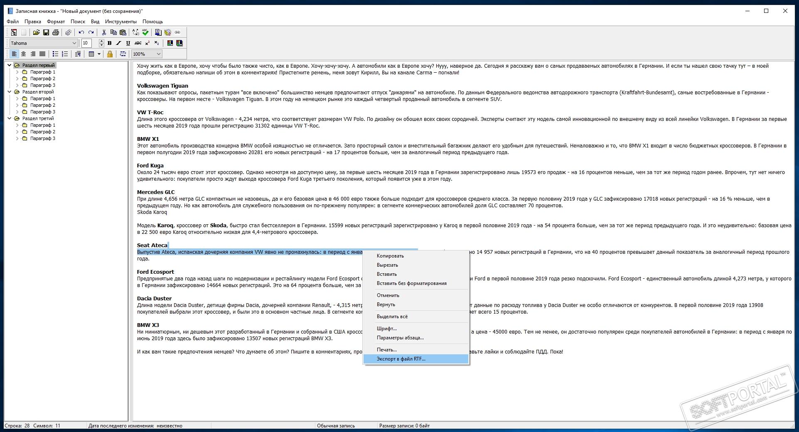799x432 pixels.
Task: Toggle bold formatting
Action: pos(110,43)
